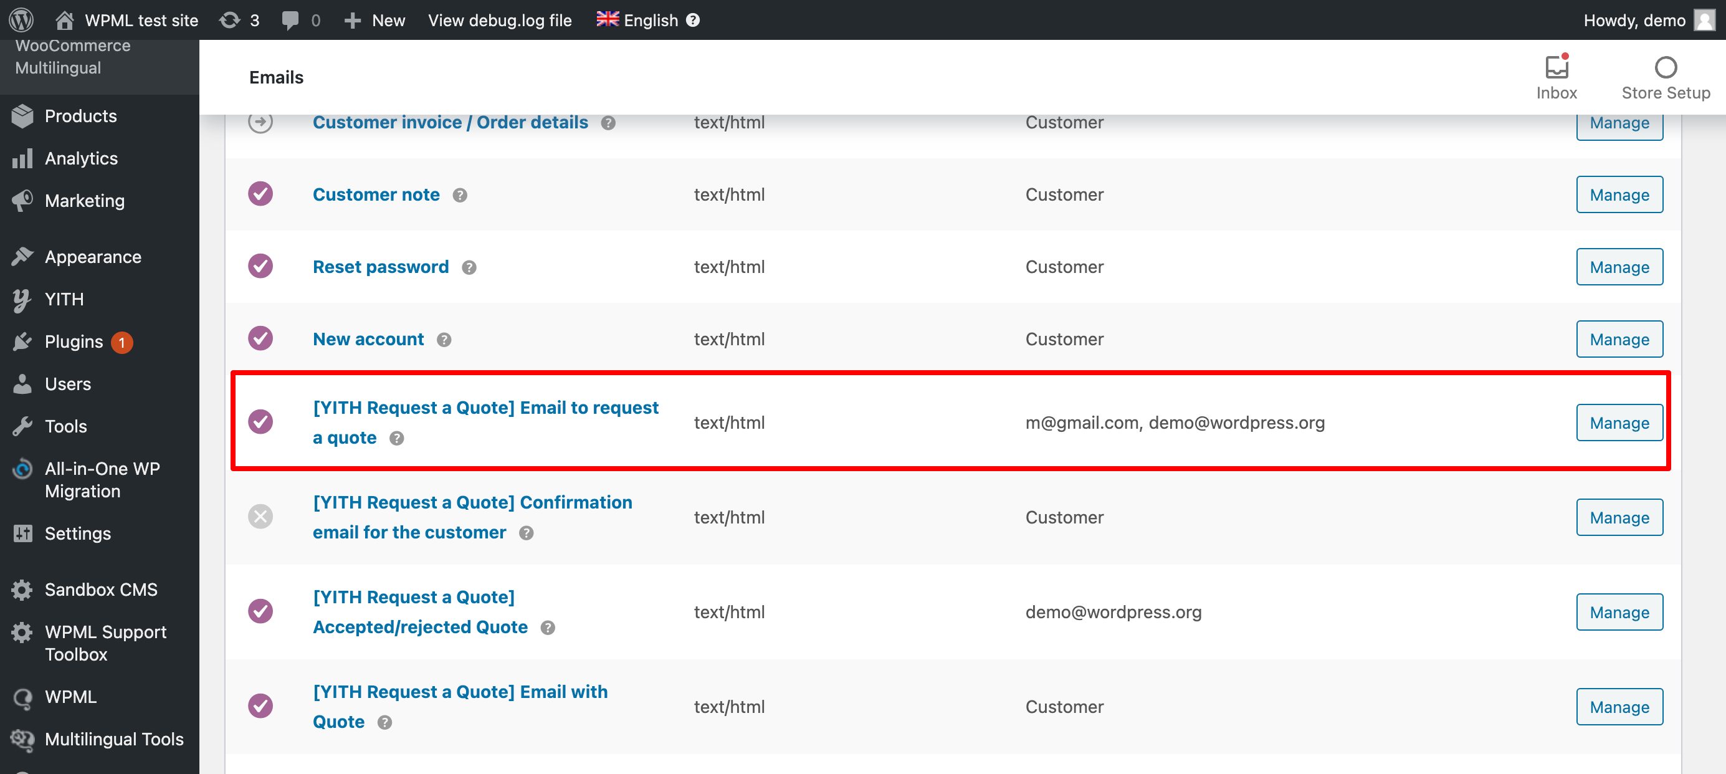1726x774 pixels.
Task: Click the Store Setup circle icon
Action: pos(1665,68)
